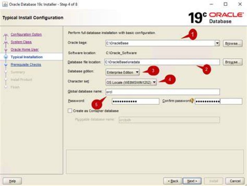The height and width of the screenshot is (186, 247).
Task: Click the Install Product step label
Action: coord(21,80)
